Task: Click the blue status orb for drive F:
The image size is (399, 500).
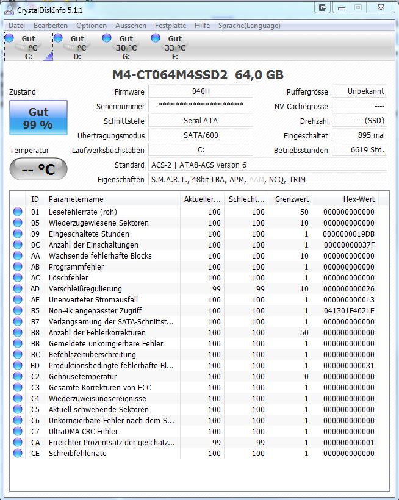Action: pyautogui.click(x=156, y=38)
